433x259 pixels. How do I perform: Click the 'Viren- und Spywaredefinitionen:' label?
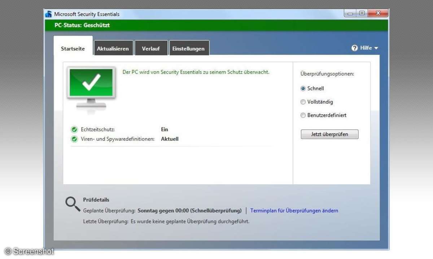tap(118, 139)
